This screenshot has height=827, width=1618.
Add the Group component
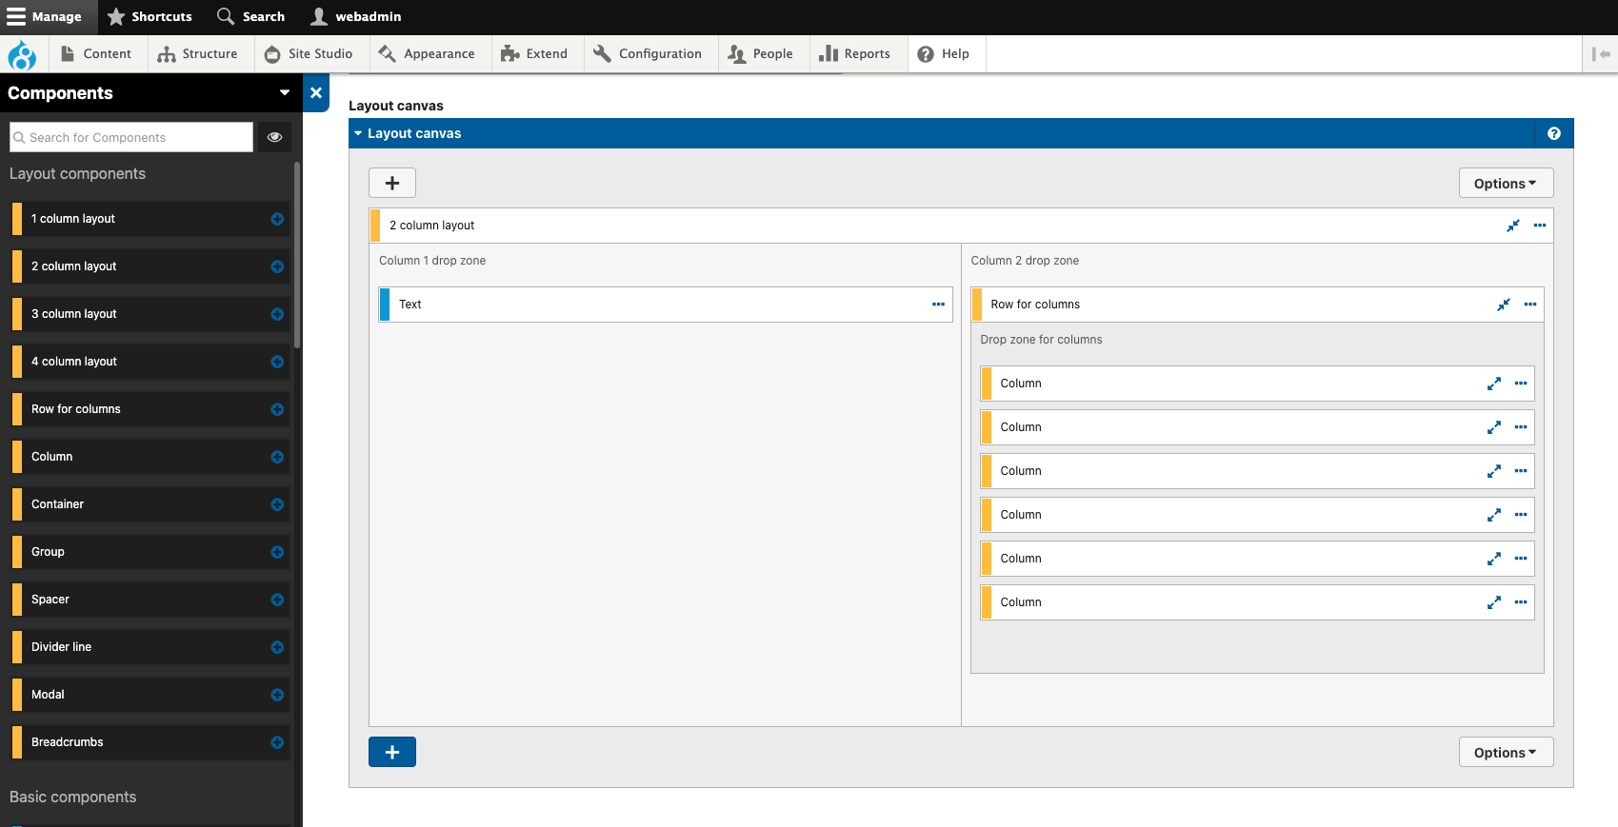pos(277,552)
